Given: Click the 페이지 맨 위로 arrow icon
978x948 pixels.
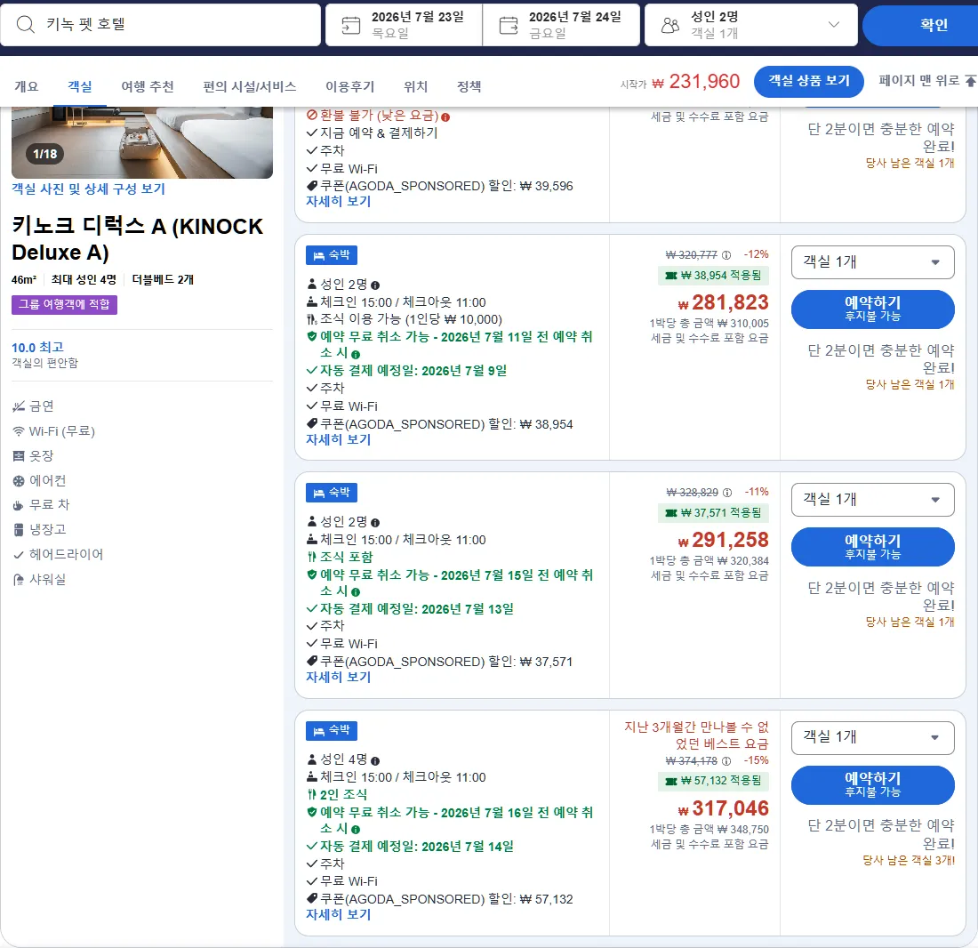Looking at the screenshot, I should pos(971,80).
